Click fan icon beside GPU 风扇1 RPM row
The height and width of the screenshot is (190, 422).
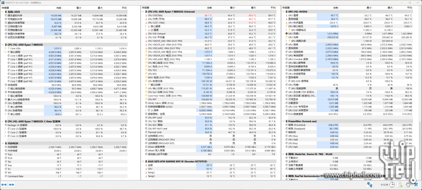click(x=286, y=34)
